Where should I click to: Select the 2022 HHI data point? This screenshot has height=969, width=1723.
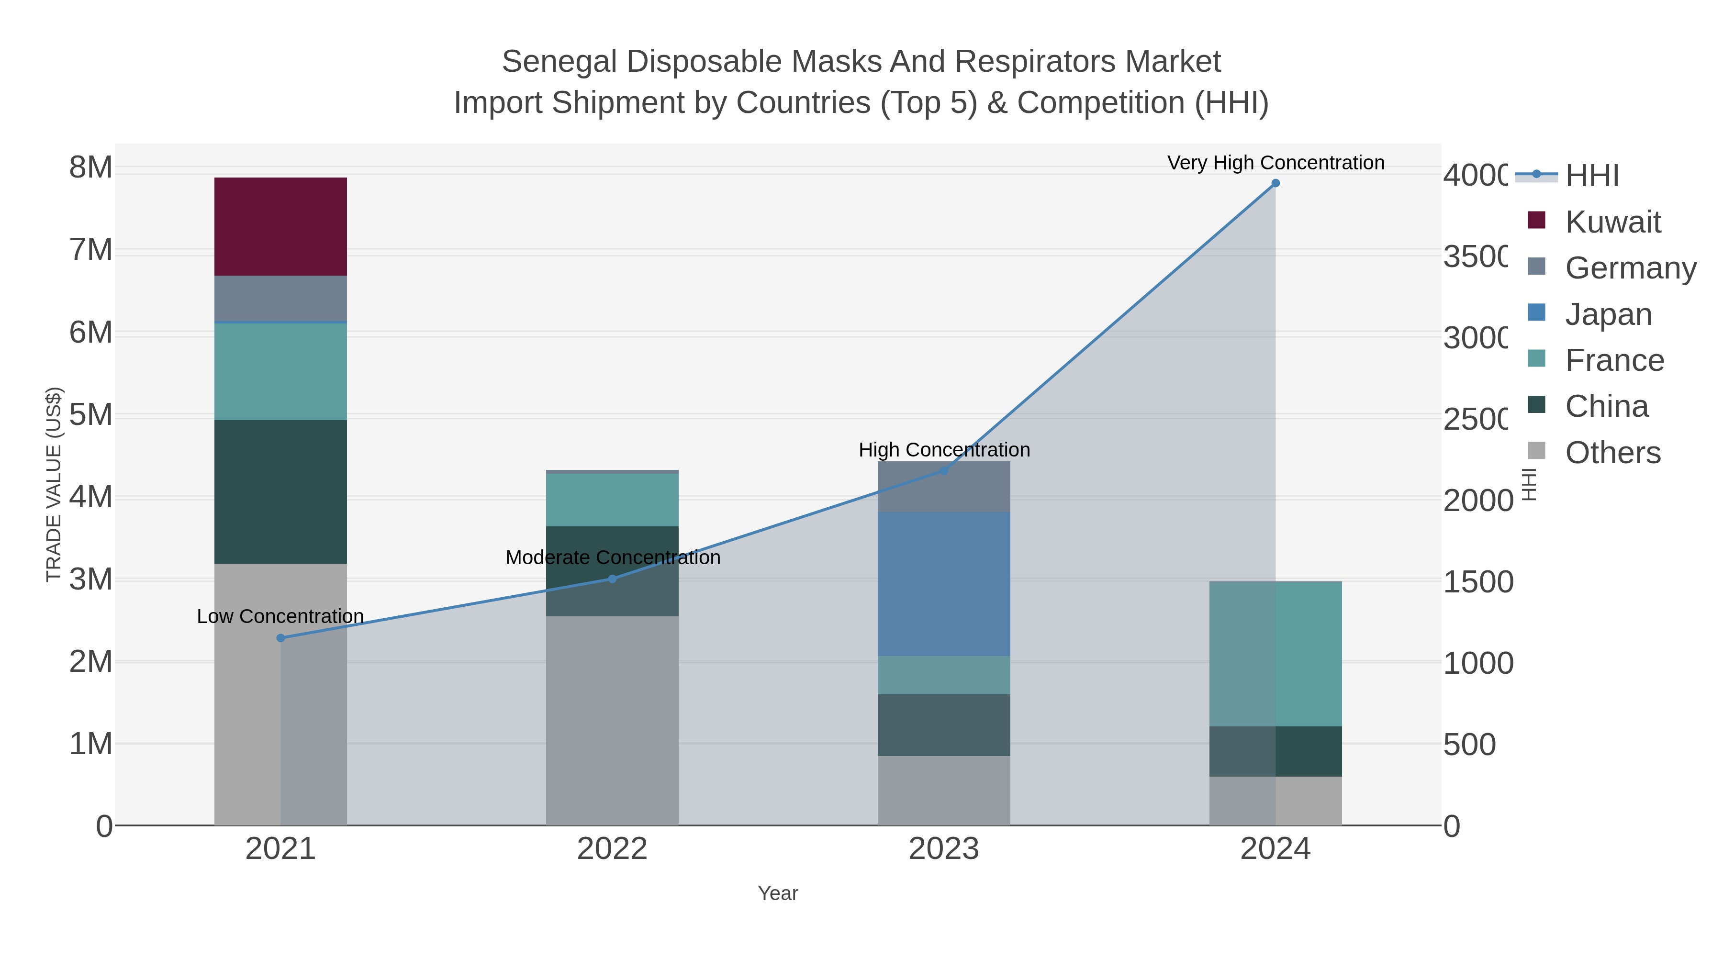point(612,579)
